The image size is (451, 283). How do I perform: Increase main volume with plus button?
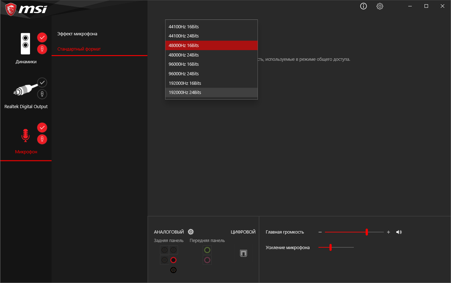click(x=388, y=232)
